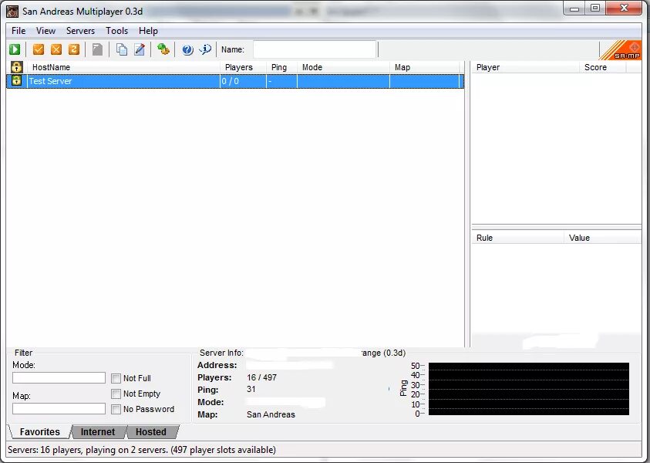Click the Settings toolbar icon

(163, 49)
